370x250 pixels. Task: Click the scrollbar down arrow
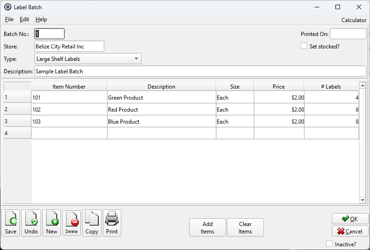click(x=363, y=200)
